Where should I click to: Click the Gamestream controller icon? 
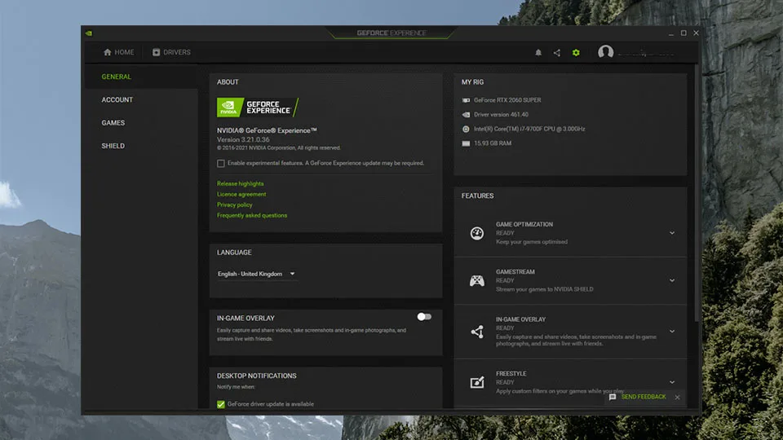click(x=477, y=280)
